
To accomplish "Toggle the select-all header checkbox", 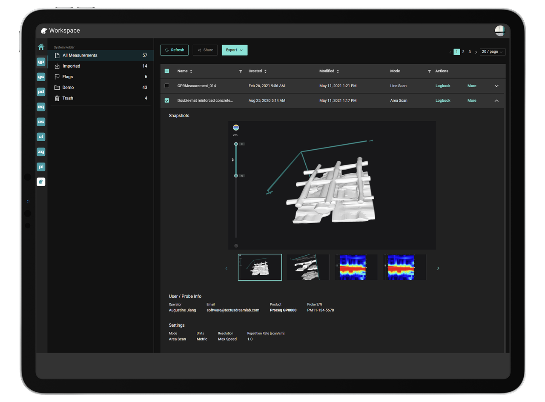I will point(167,71).
